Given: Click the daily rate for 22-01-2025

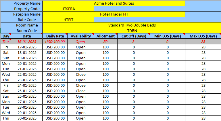Looking at the screenshot, I should pos(55,75).
